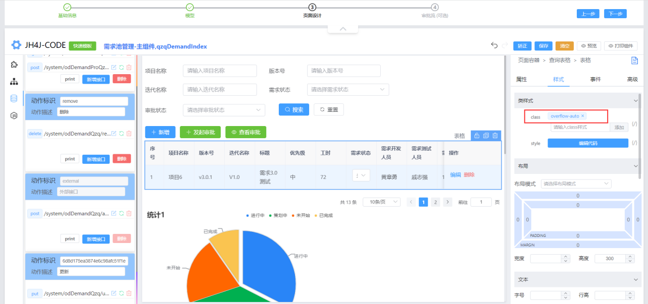Open the 需求状态 filter dropdown
Screen dimensions: 648x304
(348, 89)
